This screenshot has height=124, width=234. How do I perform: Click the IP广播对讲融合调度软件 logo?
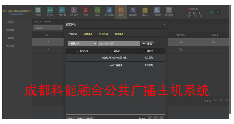(17, 11)
